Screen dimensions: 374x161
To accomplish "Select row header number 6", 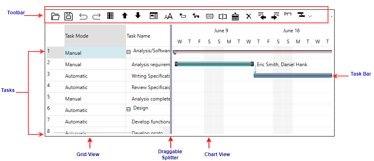I will 55,110.
